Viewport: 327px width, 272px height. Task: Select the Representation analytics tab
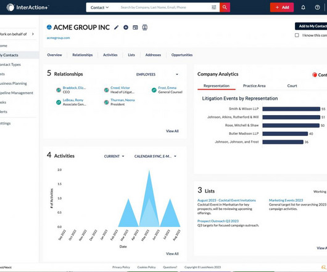[217, 86]
